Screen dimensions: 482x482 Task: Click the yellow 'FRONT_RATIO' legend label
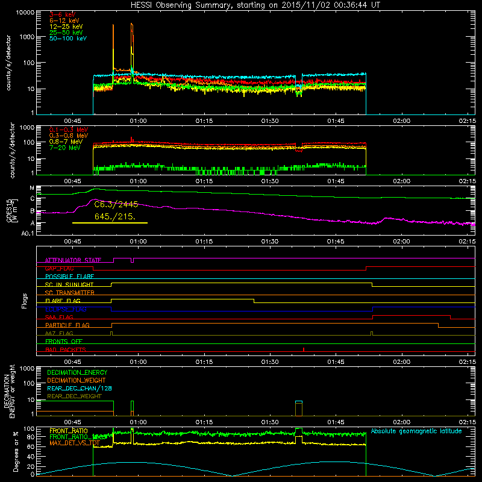pyautogui.click(x=69, y=431)
